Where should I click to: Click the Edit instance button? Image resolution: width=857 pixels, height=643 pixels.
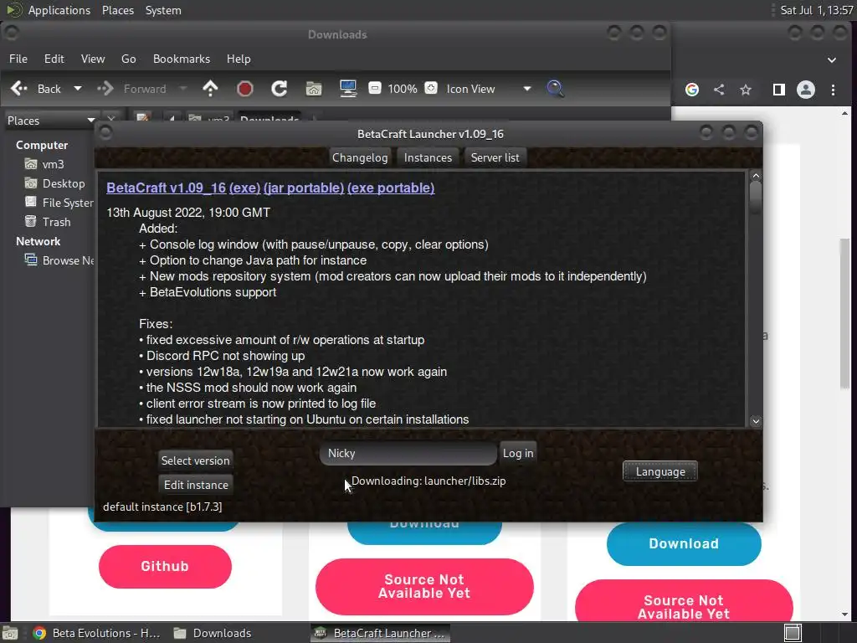coord(196,485)
